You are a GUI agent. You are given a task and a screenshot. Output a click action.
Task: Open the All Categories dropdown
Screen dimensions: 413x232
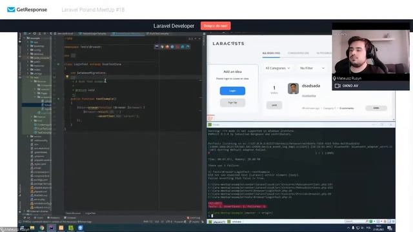277,68
